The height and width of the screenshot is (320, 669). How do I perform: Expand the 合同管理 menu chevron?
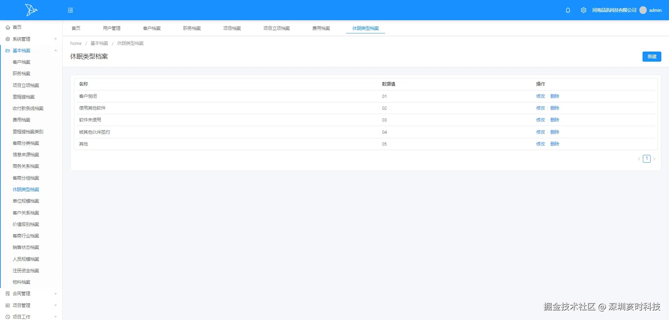[55, 294]
